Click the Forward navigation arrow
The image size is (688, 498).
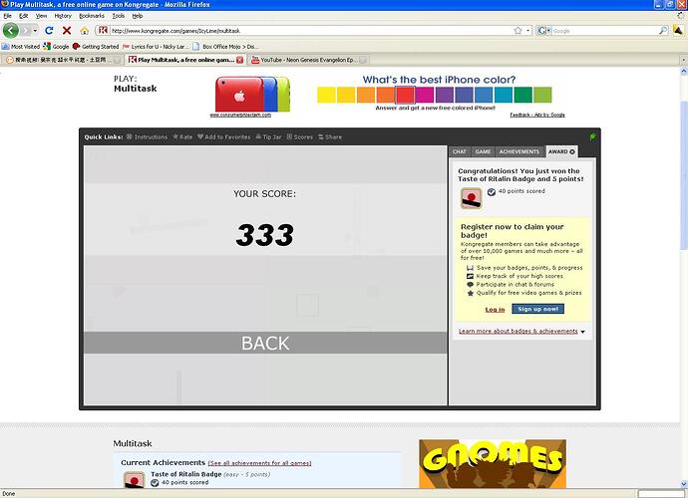click(x=26, y=31)
